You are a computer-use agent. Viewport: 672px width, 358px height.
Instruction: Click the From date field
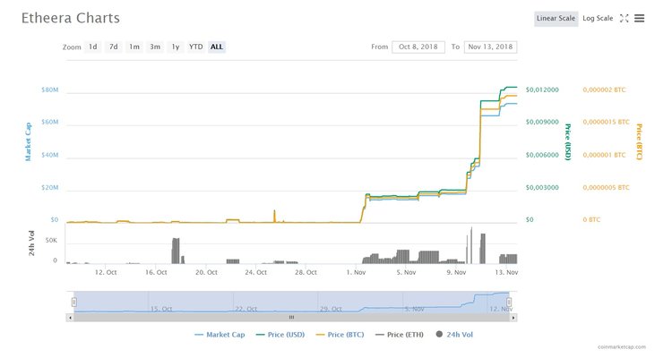click(x=418, y=47)
